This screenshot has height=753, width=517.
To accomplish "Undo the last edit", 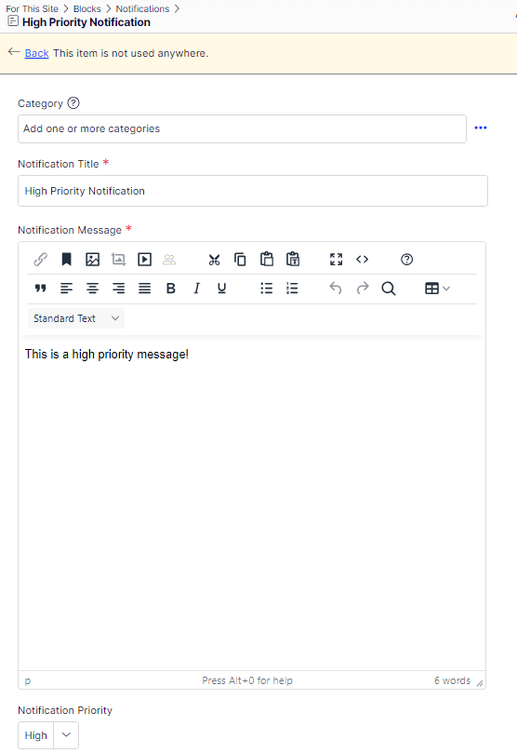I will 336,289.
